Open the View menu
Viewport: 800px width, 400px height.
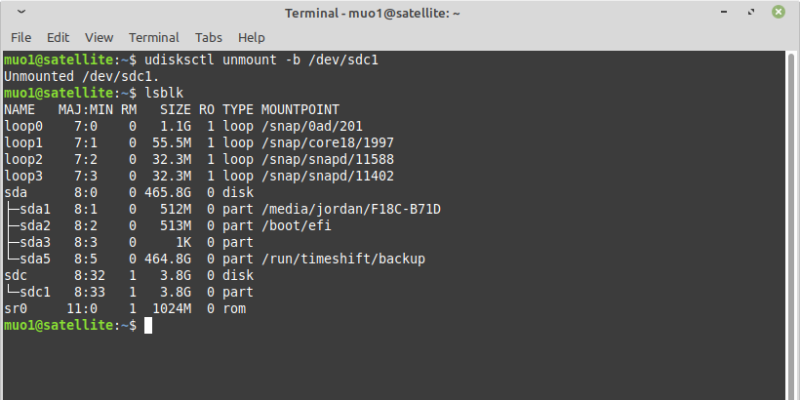coord(99,37)
